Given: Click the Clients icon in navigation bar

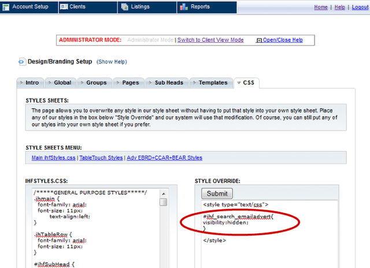Looking at the screenshot, I should (x=64, y=7).
